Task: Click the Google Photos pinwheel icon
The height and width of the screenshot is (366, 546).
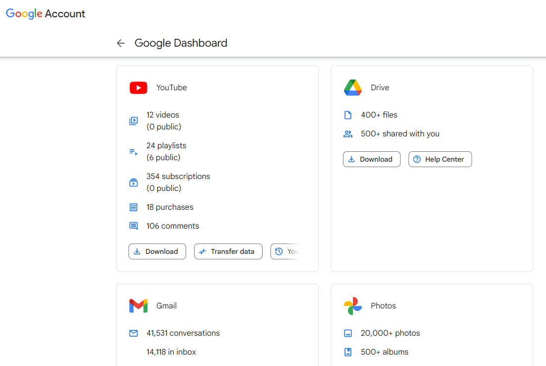Action: tap(353, 306)
